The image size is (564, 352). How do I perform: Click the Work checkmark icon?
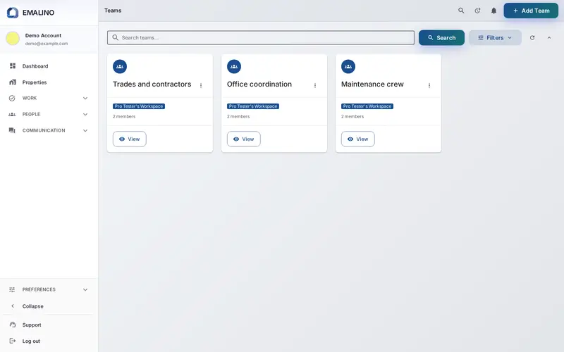point(12,98)
